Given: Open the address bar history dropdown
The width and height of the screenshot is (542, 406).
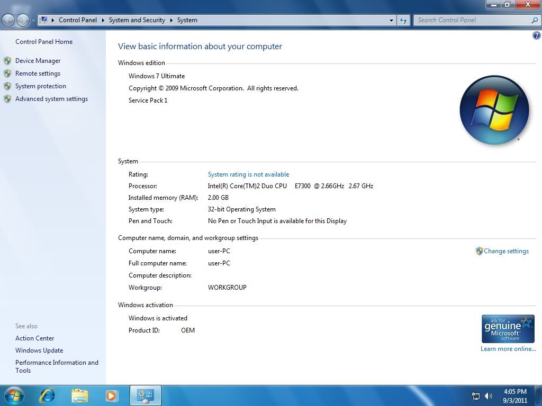Looking at the screenshot, I should coord(391,21).
